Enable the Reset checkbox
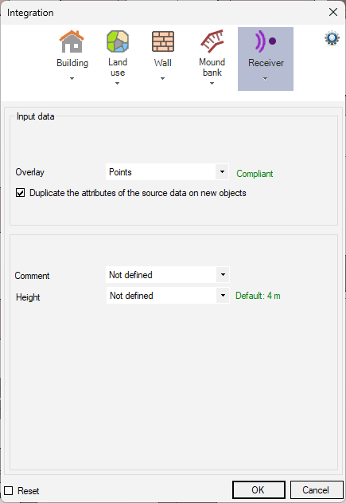The width and height of the screenshot is (346, 503). [x=9, y=490]
